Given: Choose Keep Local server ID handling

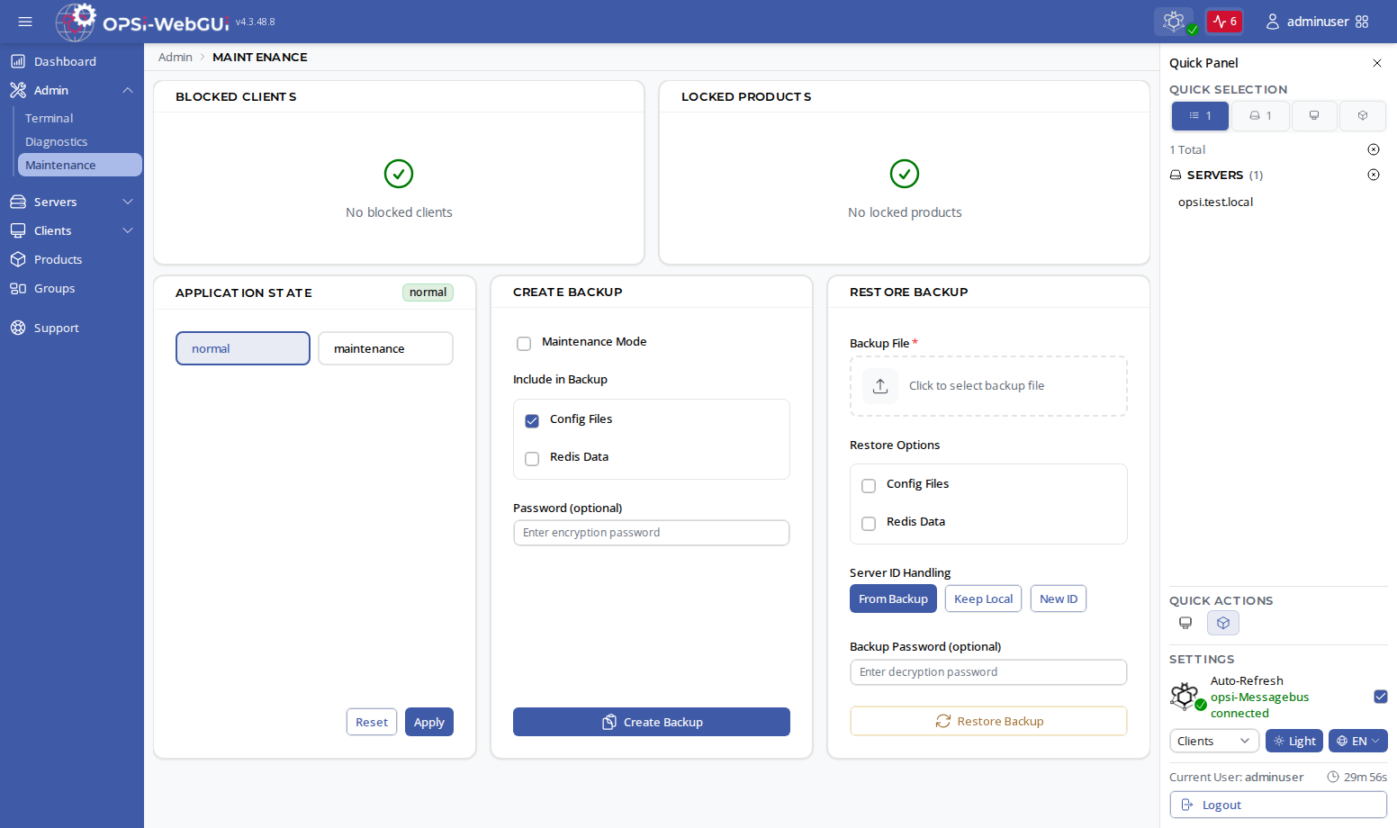Looking at the screenshot, I should tap(983, 598).
